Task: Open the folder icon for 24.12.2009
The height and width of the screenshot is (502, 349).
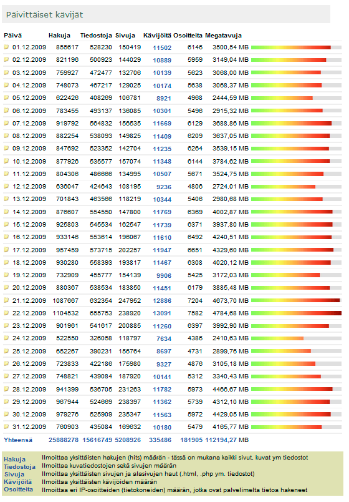Action: (6, 338)
